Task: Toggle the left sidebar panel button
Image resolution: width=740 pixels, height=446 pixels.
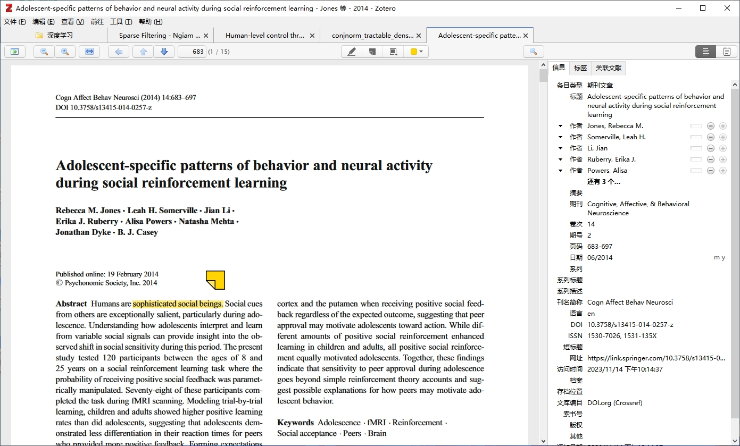Action: (15, 52)
